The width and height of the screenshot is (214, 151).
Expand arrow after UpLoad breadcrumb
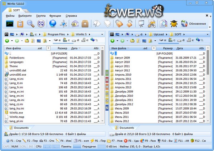(x=166, y=35)
